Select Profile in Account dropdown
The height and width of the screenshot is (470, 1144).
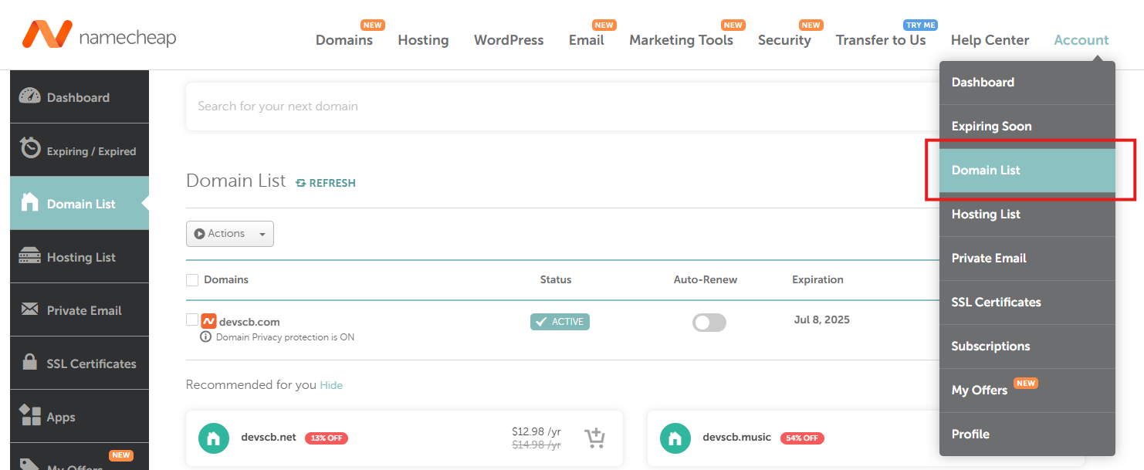[1027, 434]
